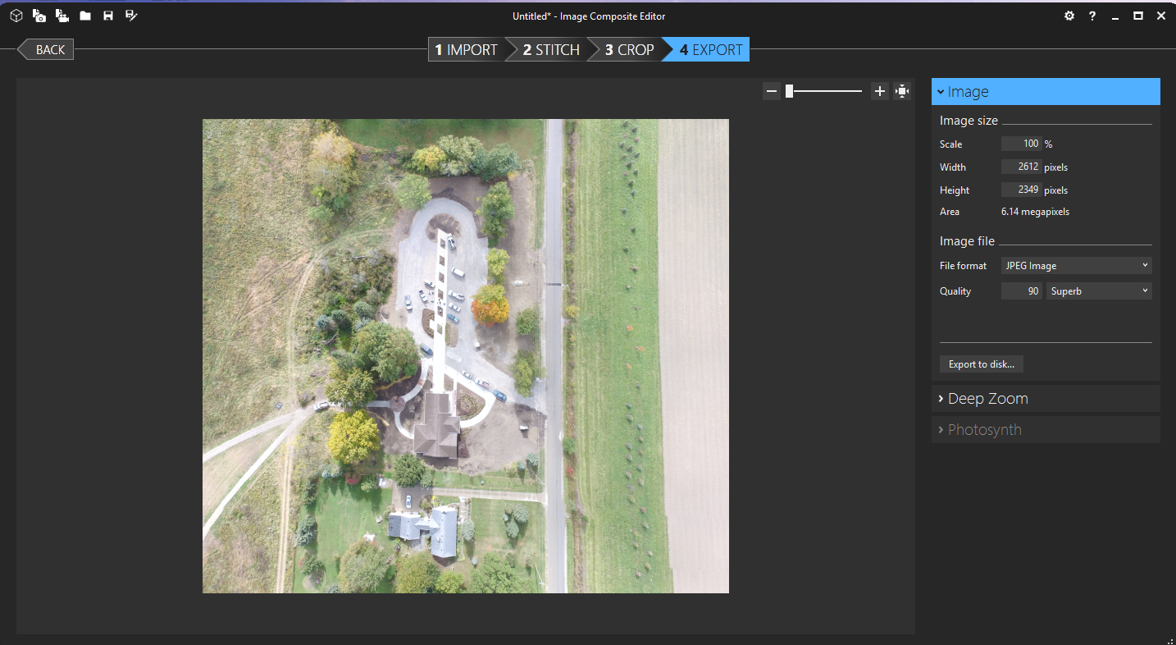This screenshot has width=1176, height=645.
Task: Open application settings via the gear icon
Action: tap(1069, 15)
